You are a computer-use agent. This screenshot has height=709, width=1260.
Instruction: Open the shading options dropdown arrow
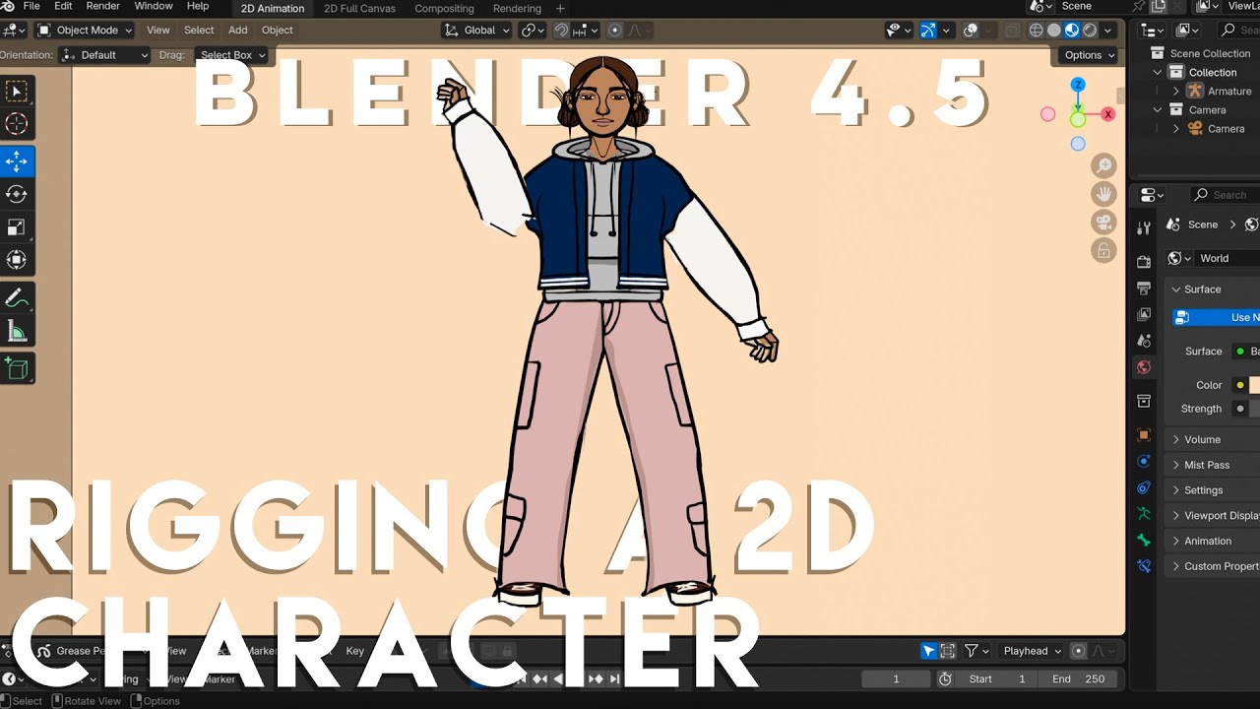pyautogui.click(x=1108, y=31)
